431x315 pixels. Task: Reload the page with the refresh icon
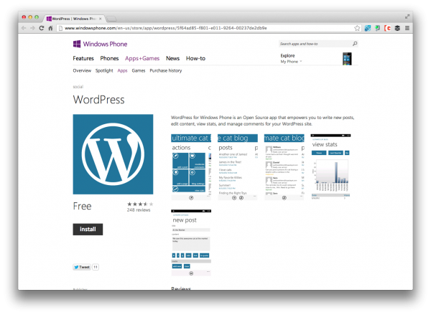tap(42, 28)
